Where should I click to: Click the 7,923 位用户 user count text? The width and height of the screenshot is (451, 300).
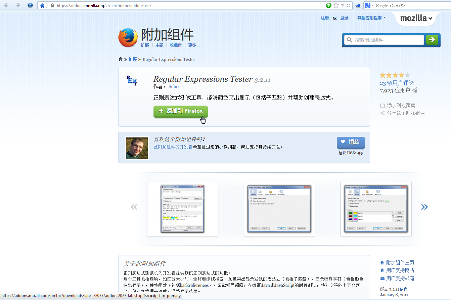click(395, 91)
